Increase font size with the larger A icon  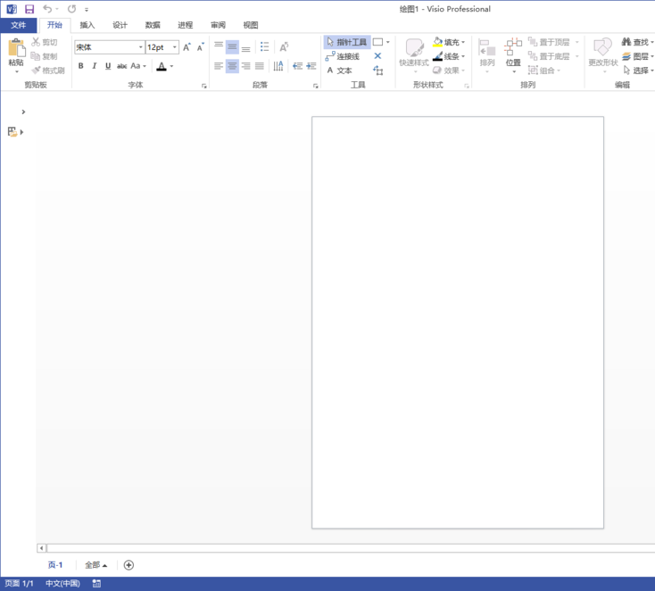click(187, 46)
